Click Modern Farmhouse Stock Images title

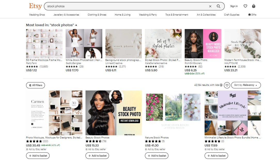click(243, 60)
